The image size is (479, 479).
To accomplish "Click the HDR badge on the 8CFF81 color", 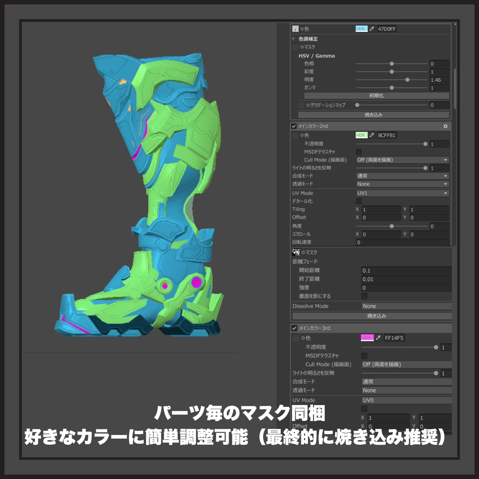I will pyautogui.click(x=360, y=135).
